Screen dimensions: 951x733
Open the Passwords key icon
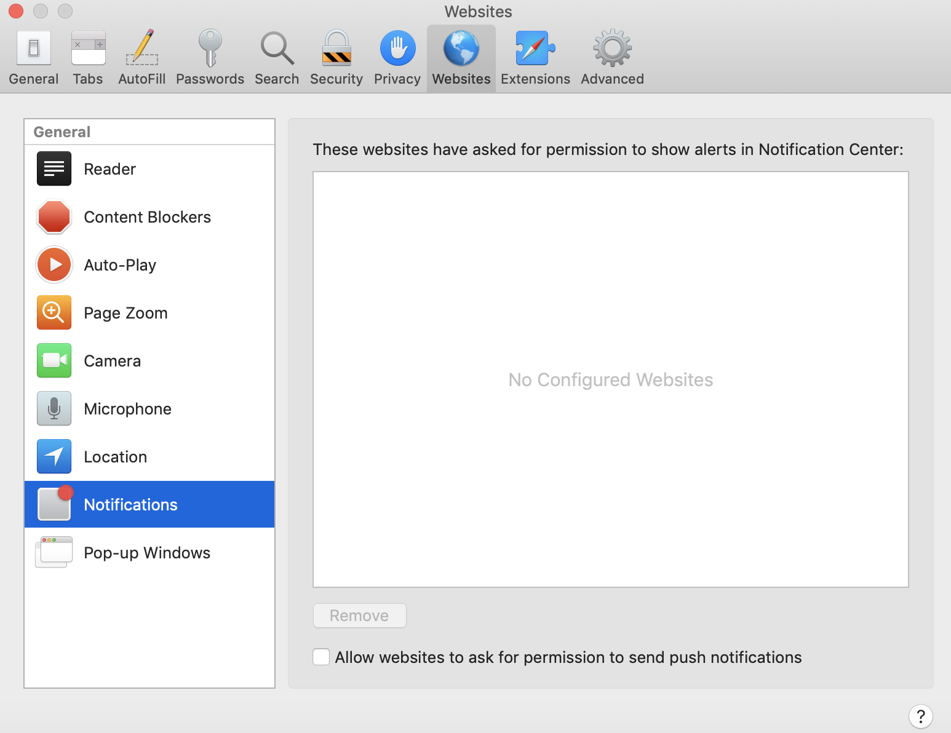[x=210, y=48]
